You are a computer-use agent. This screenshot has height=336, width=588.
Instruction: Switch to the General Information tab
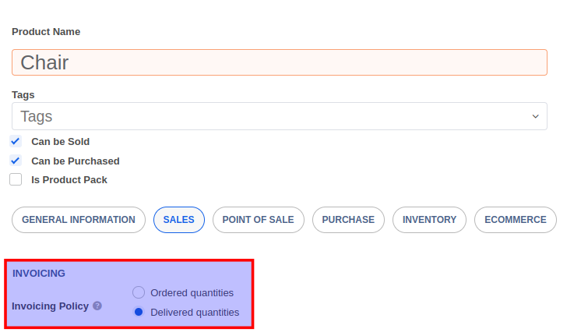pos(79,220)
